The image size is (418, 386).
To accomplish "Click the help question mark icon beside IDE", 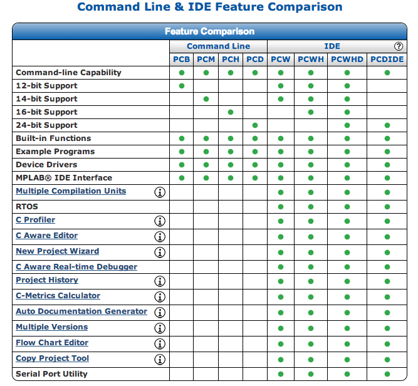I will point(399,46).
